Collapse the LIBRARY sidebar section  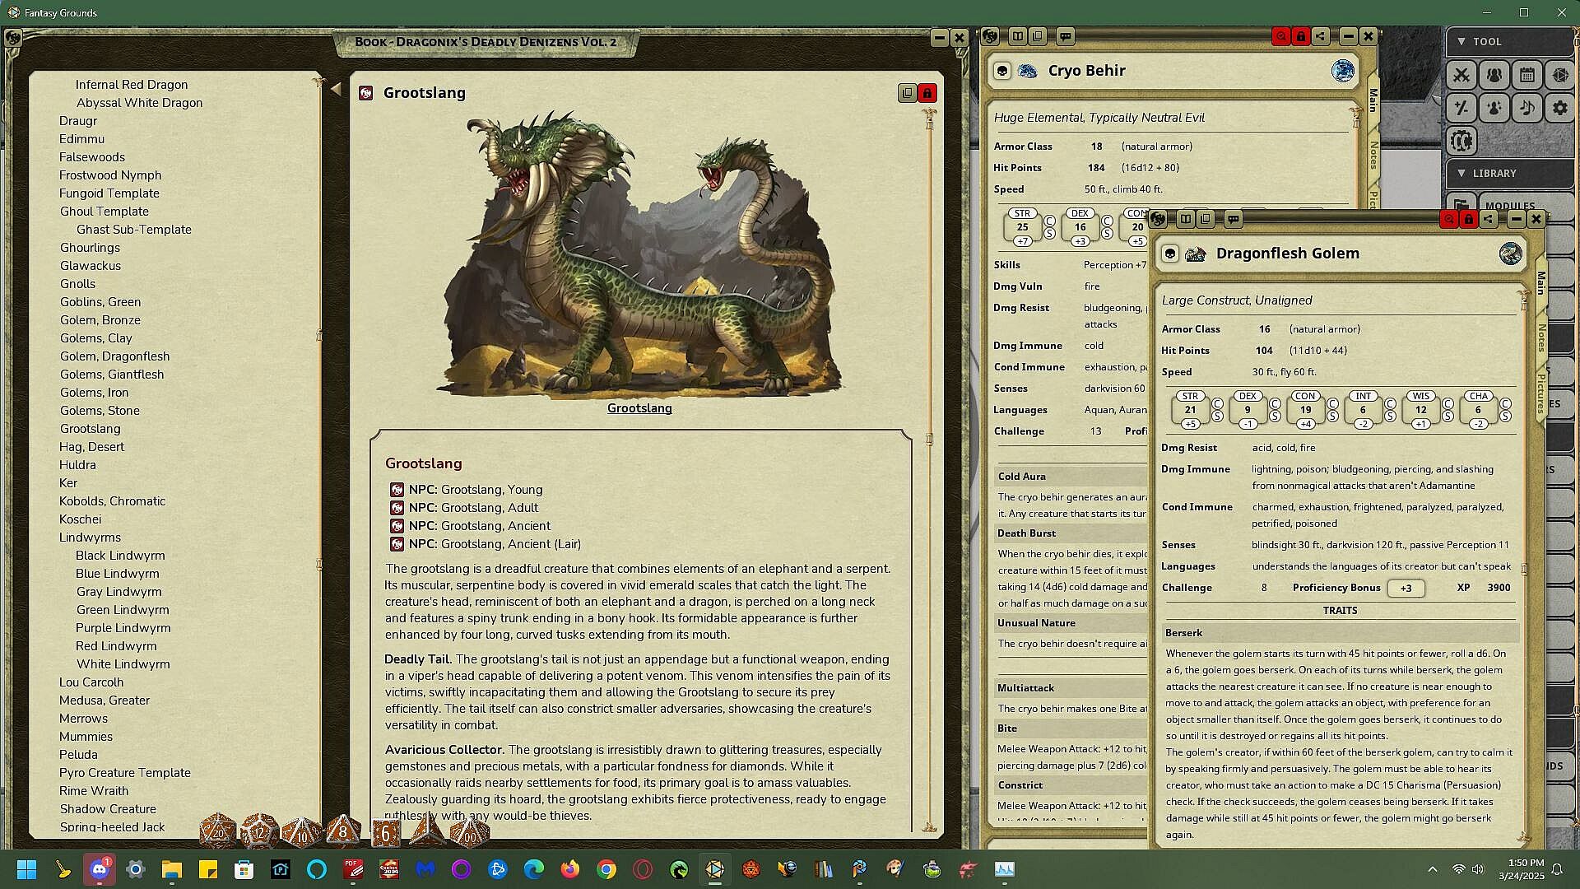(1461, 173)
